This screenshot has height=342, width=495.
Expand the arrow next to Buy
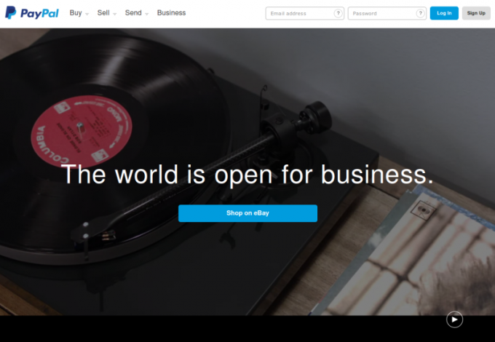tap(87, 14)
